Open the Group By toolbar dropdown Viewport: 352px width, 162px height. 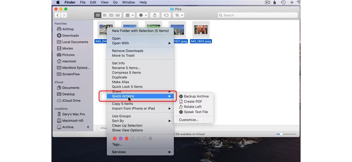129,15
